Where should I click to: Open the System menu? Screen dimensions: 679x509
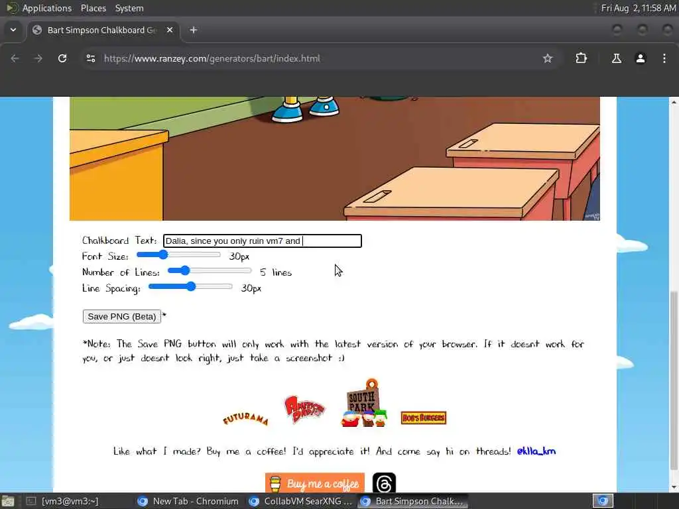tap(129, 8)
